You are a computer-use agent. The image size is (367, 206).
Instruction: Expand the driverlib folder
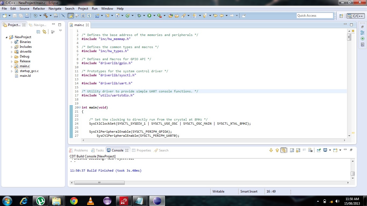coord(12,52)
